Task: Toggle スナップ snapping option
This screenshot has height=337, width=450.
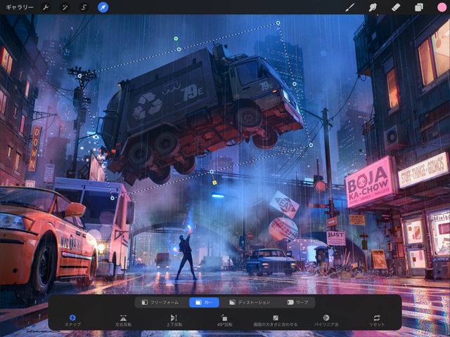Action: tap(72, 320)
